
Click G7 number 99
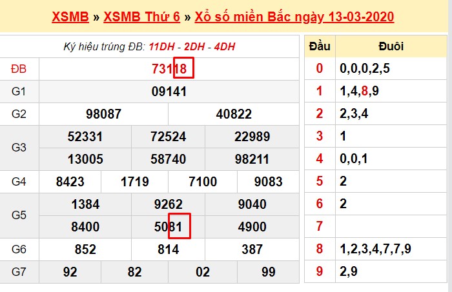[x=268, y=272]
